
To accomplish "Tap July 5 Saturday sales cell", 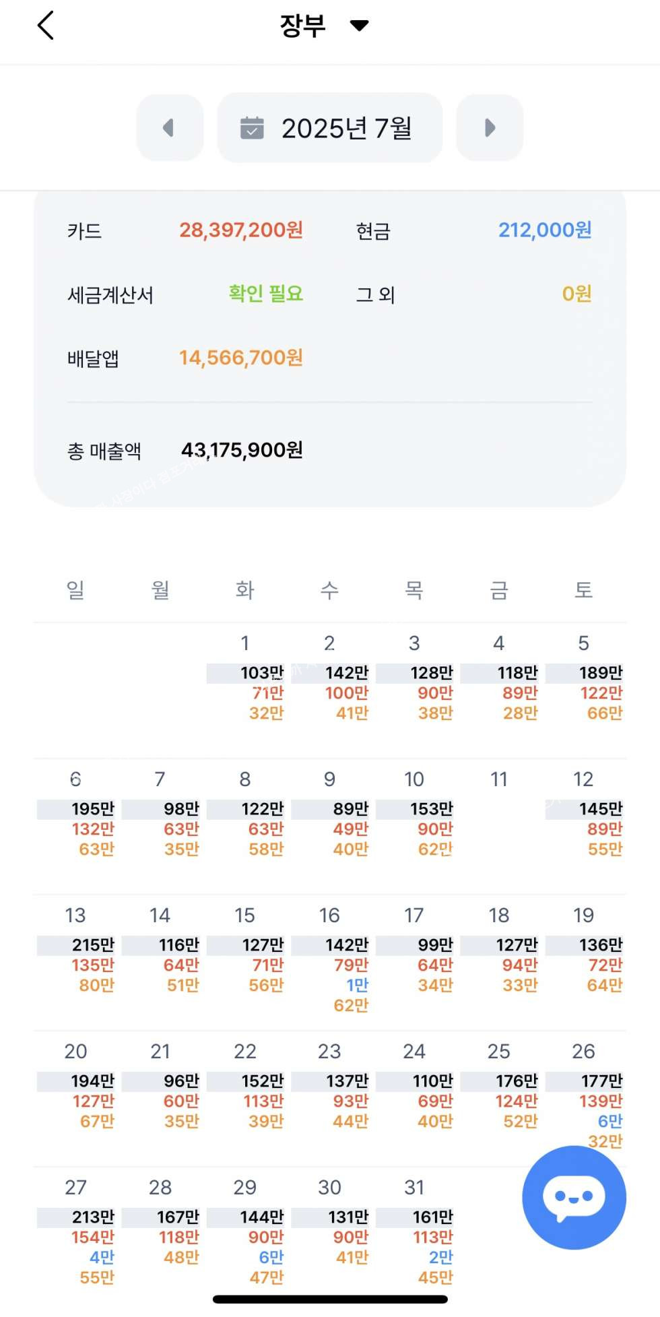I will click(x=585, y=680).
